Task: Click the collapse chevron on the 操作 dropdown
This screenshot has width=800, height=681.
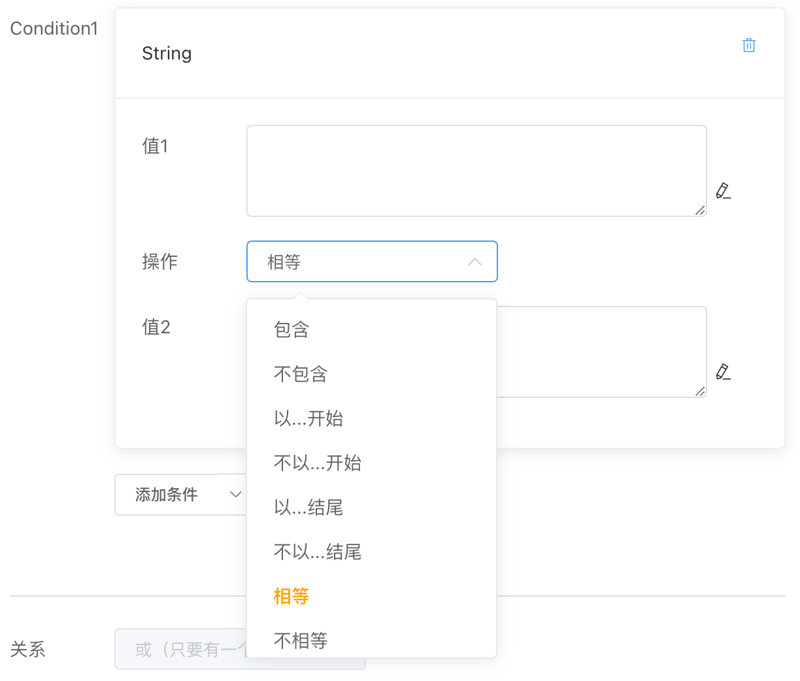Action: point(475,261)
